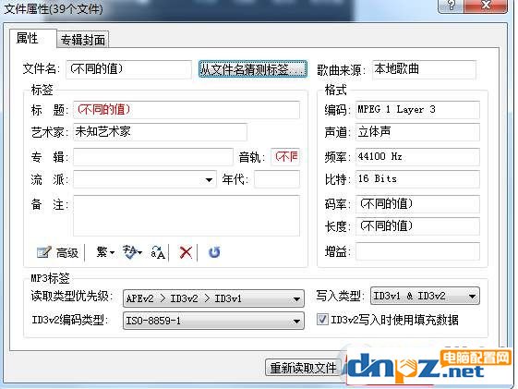Screen dimensions: 518x389
Task: Click the help question mark button
Action: 451,5
